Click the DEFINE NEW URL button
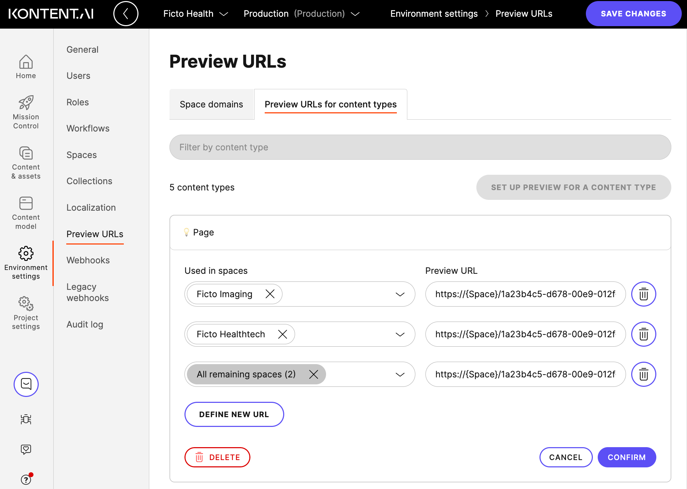The height and width of the screenshot is (489, 687). point(234,414)
